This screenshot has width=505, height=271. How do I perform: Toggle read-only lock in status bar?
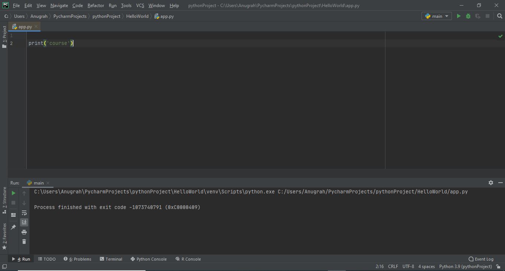click(498, 267)
